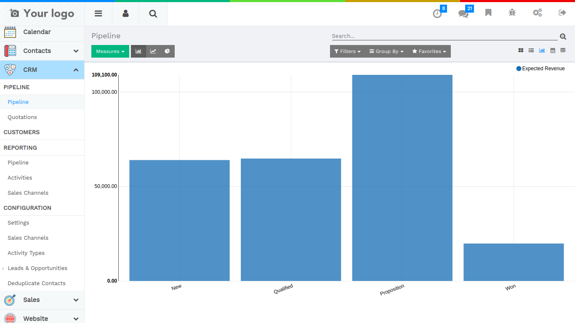Switch to pivot table view

coord(563,50)
